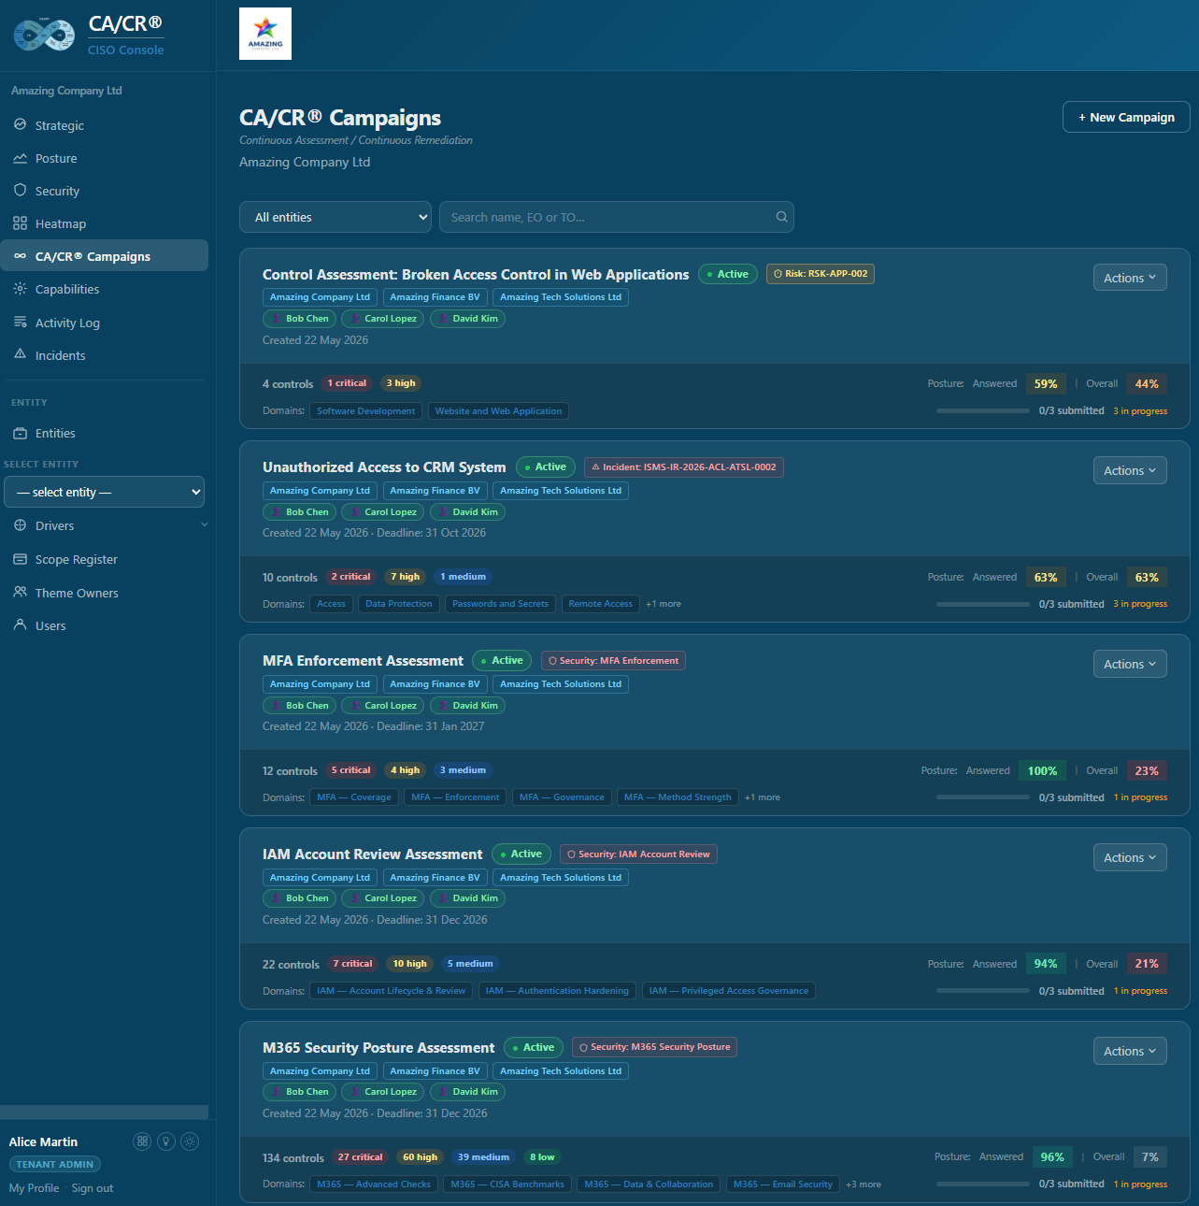Click the Drivers globe icon
Viewport: 1199px width, 1206px height.
click(20, 525)
